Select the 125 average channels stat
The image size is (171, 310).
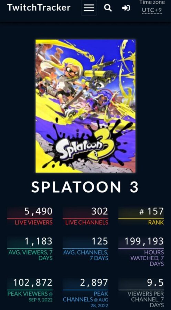(99, 241)
